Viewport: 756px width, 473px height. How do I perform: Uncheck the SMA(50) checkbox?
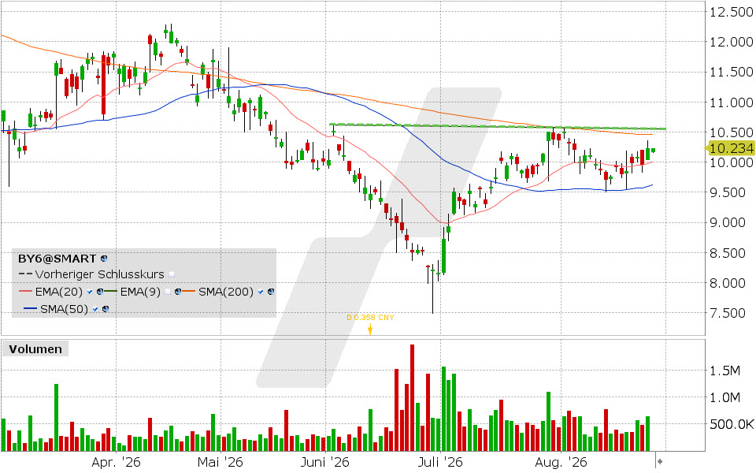tap(95, 309)
